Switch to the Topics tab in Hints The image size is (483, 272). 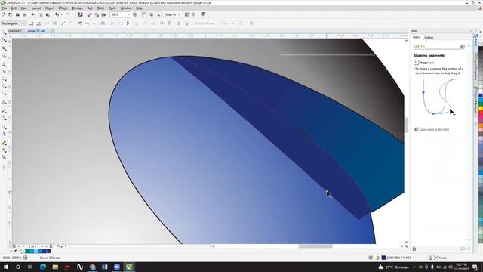click(417, 37)
